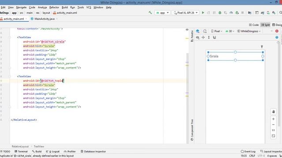This screenshot has height=158, width=282.
Task: Toggle the editor inspections eye icon
Action: [x=187, y=29]
